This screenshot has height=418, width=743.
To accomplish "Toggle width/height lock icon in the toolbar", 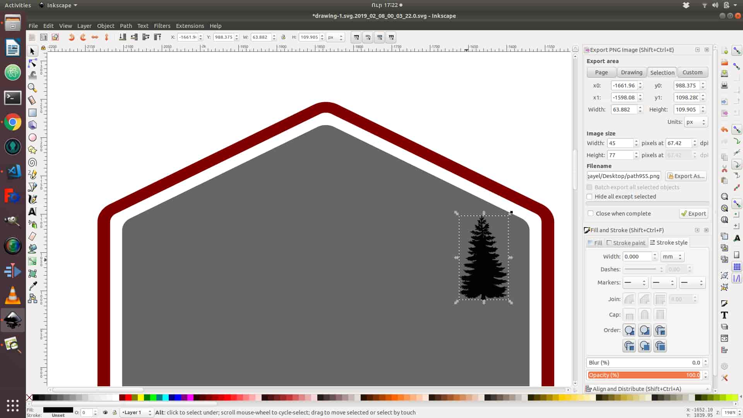I will [x=283, y=37].
